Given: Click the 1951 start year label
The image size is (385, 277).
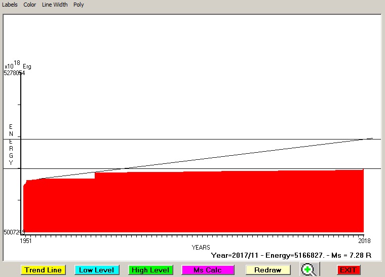Looking at the screenshot, I should tap(25, 241).
